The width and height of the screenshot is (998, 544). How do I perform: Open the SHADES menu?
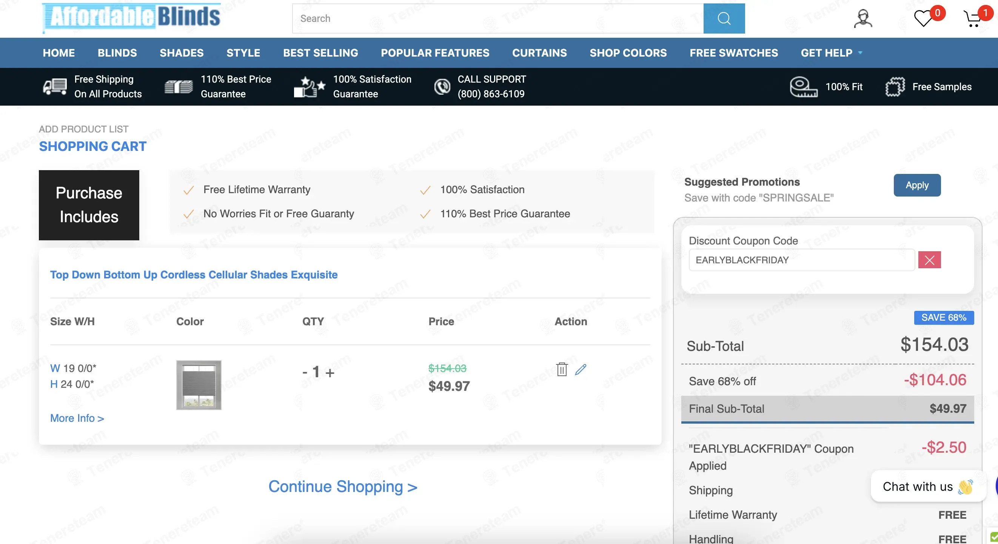(182, 53)
